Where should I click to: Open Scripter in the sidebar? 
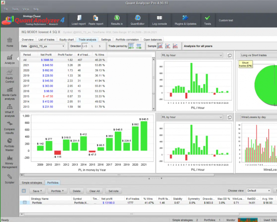pyautogui.click(x=9, y=179)
